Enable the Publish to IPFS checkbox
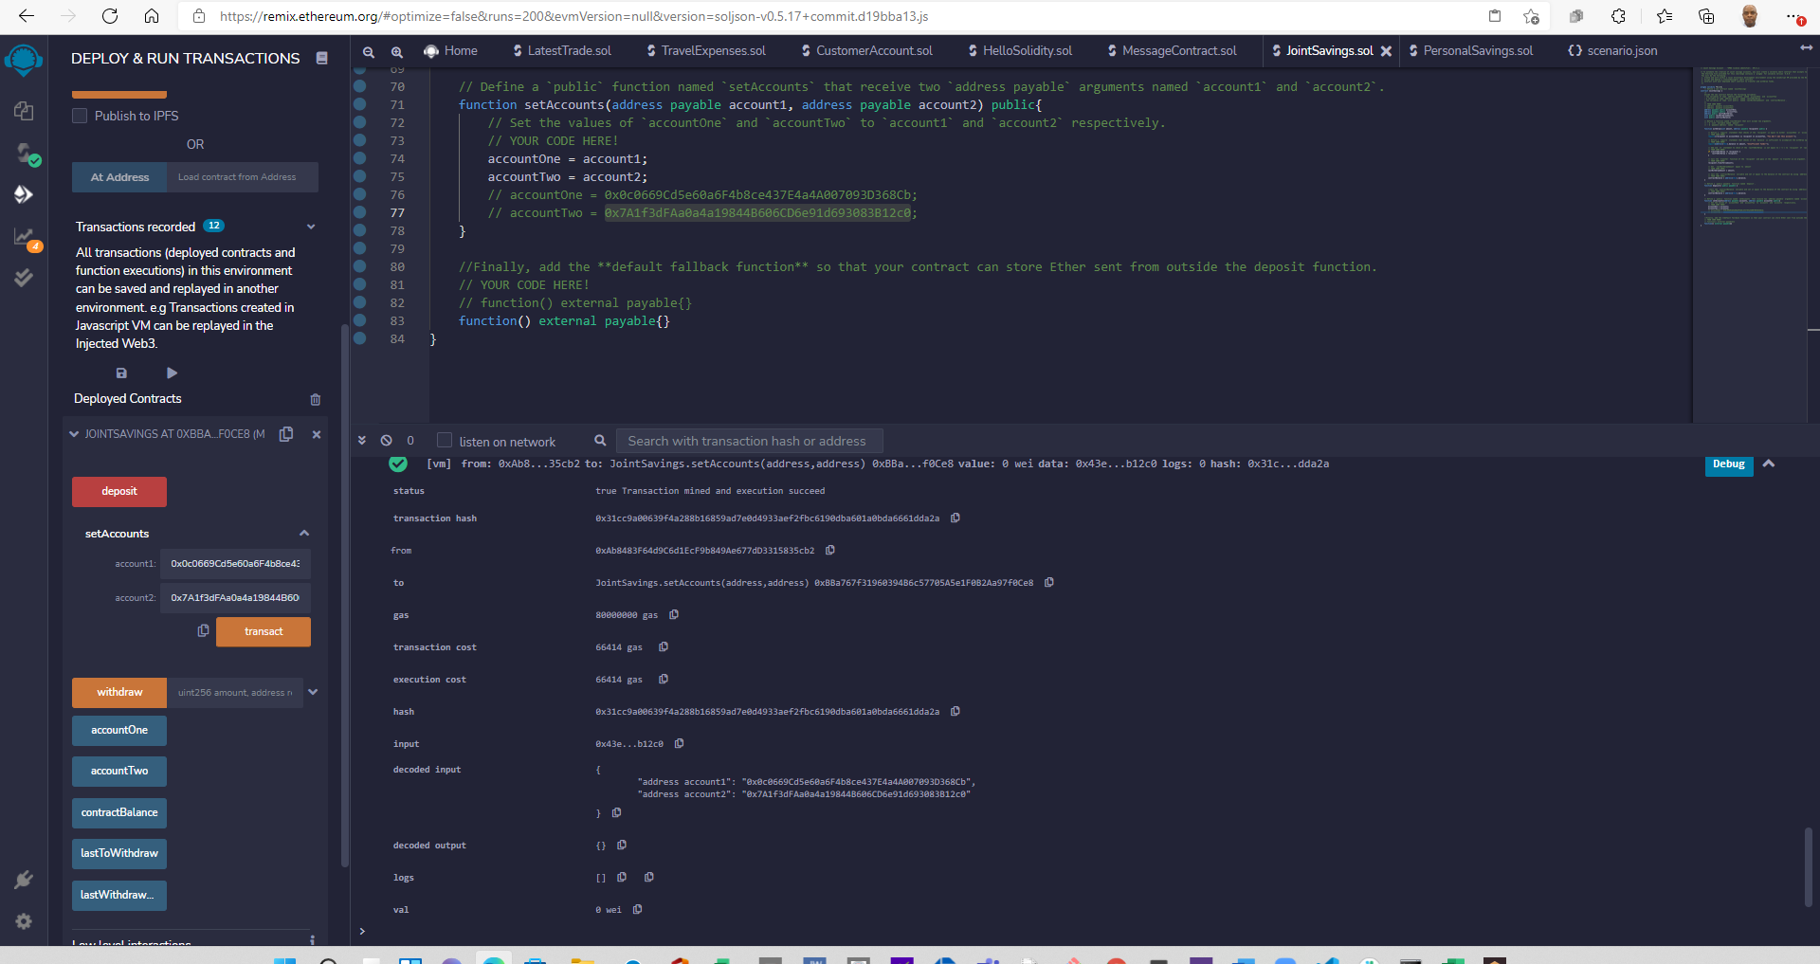1820x964 pixels. [x=81, y=115]
